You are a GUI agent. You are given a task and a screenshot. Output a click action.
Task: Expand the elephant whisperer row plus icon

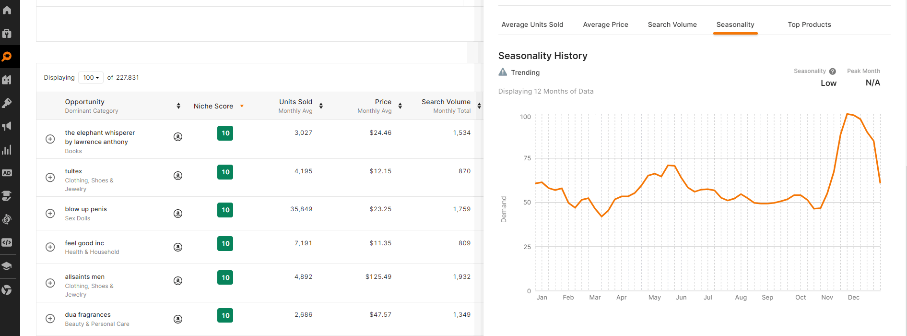point(50,139)
